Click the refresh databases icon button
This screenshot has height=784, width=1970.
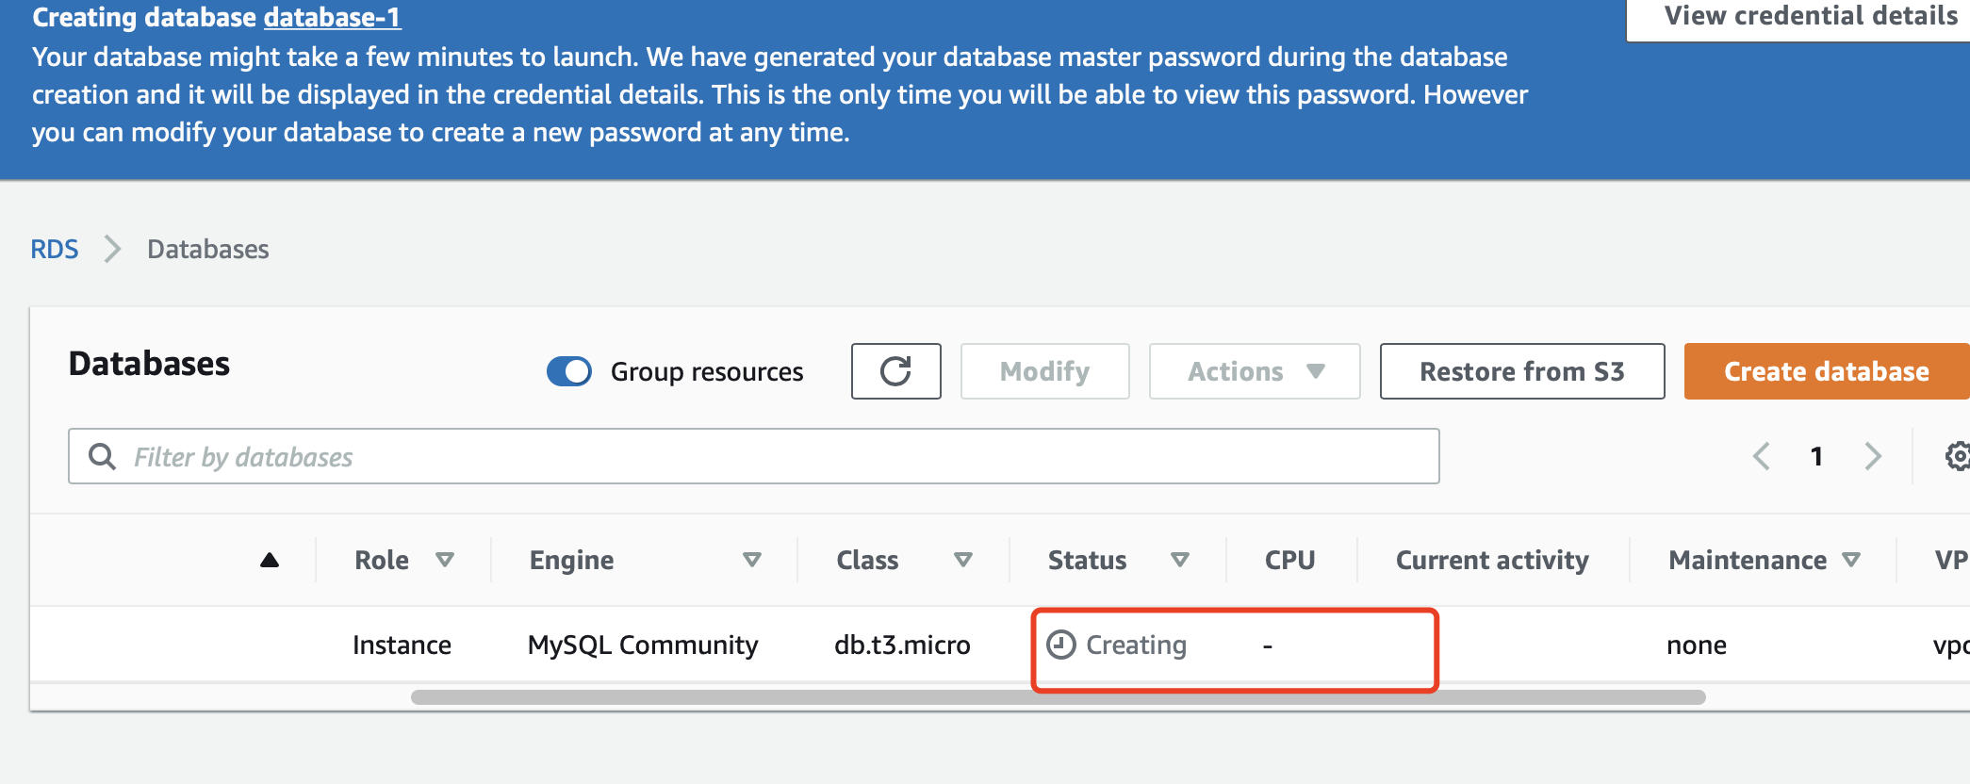pyautogui.click(x=895, y=371)
